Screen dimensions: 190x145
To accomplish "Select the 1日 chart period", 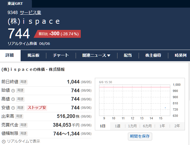I will 102,126.
